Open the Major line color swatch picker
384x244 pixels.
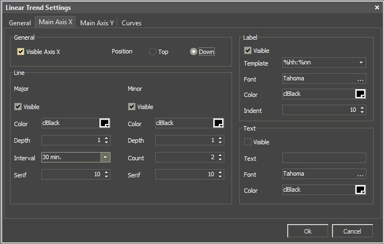(x=104, y=123)
